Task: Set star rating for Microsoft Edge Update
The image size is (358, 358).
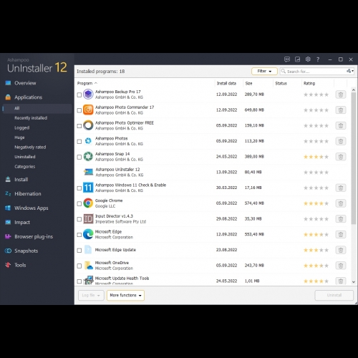Action: click(x=316, y=250)
